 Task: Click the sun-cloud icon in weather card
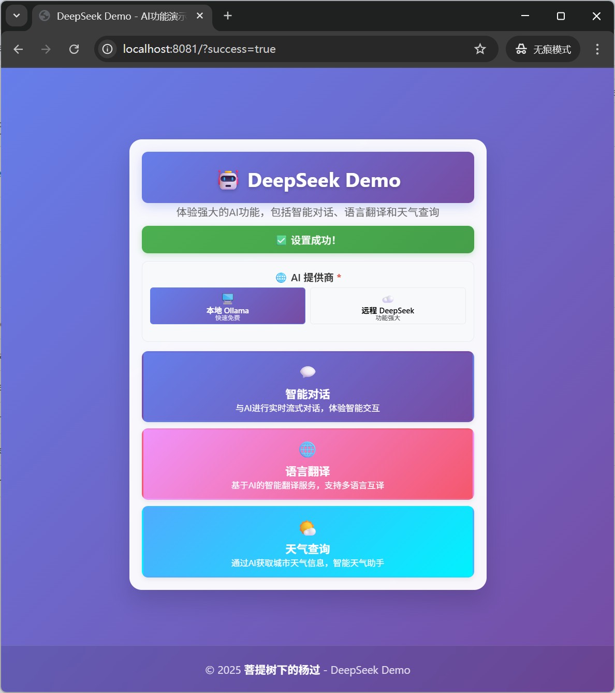point(307,528)
